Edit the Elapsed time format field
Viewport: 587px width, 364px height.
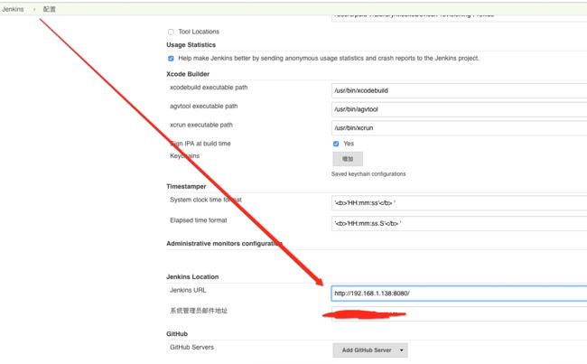(459, 224)
